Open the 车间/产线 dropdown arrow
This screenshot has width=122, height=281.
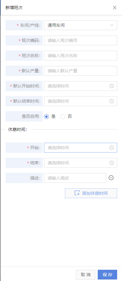click(112, 25)
